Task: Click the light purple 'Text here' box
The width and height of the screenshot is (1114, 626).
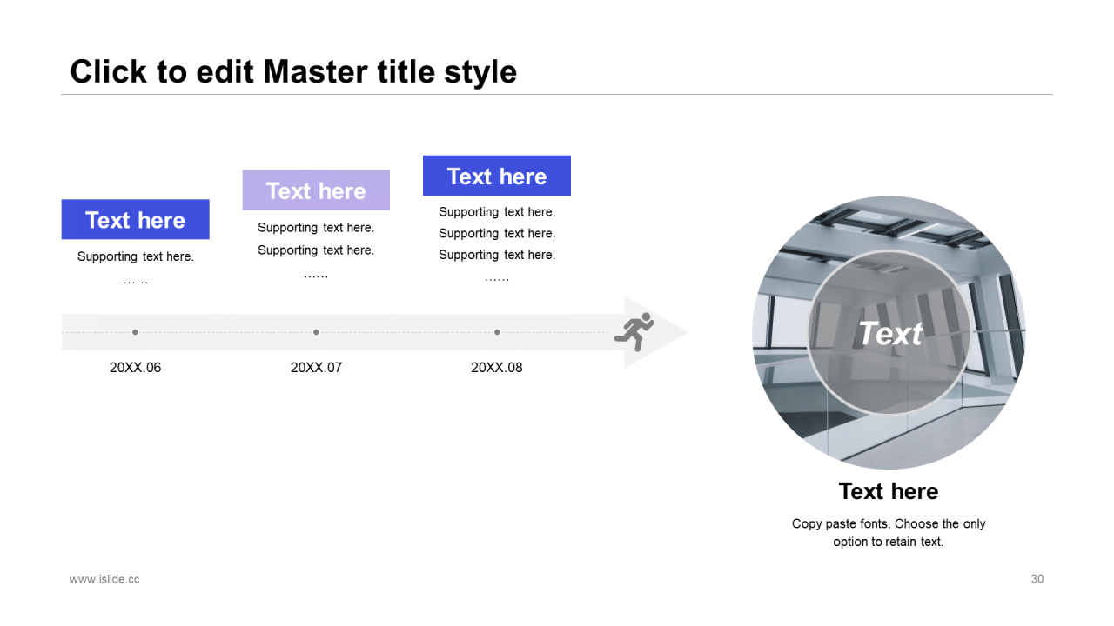Action: coord(316,190)
